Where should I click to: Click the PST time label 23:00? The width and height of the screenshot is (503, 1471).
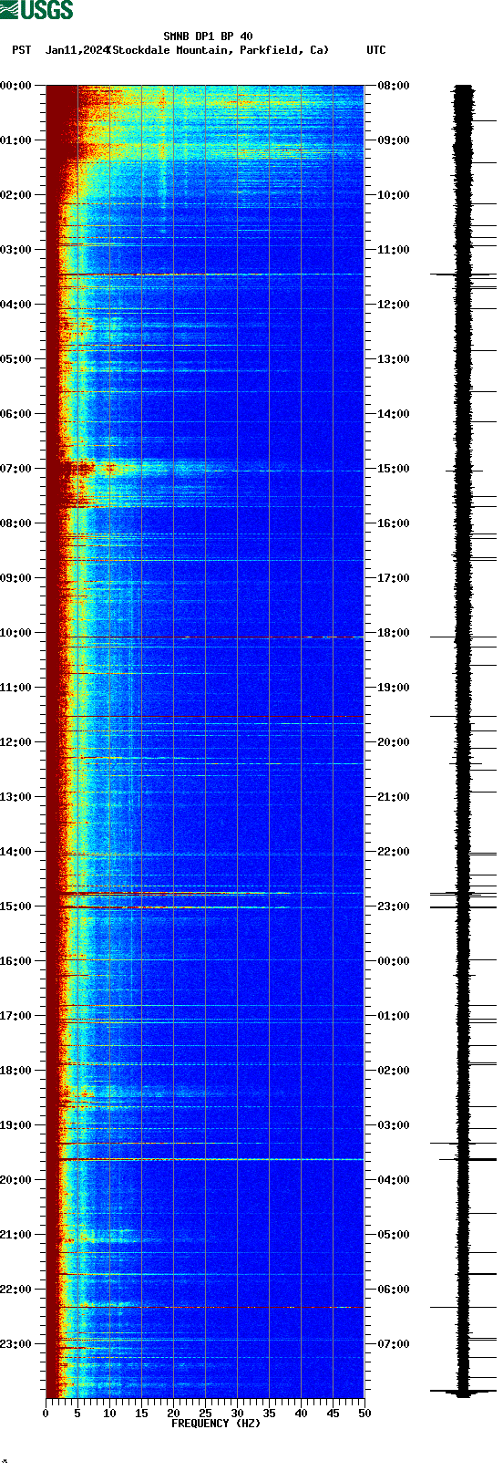16,1344
